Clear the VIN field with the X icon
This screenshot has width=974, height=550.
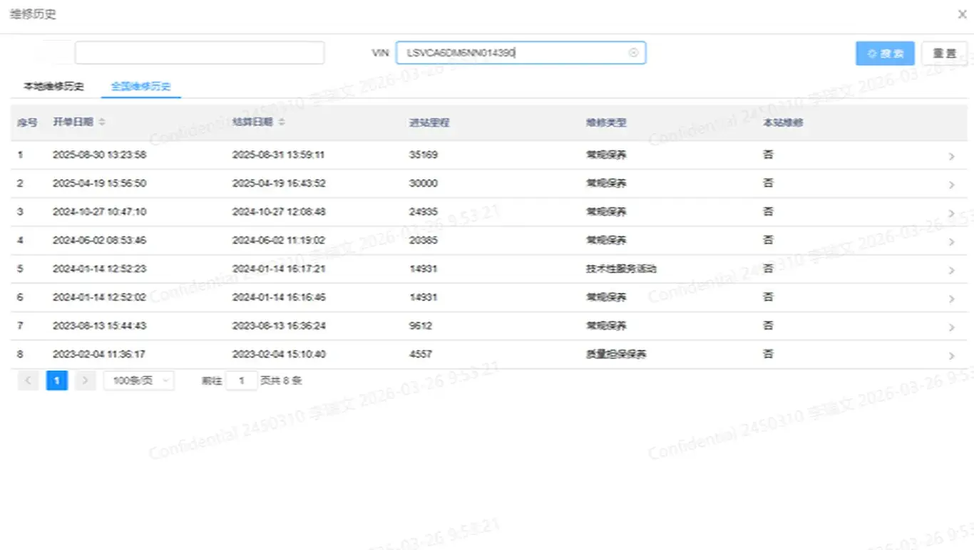pyautogui.click(x=632, y=53)
